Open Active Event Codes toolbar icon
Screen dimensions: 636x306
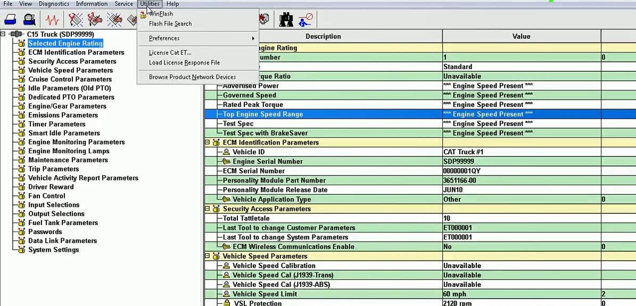[x=115, y=19]
